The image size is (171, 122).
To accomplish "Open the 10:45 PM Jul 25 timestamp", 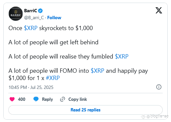I will 31,87.
